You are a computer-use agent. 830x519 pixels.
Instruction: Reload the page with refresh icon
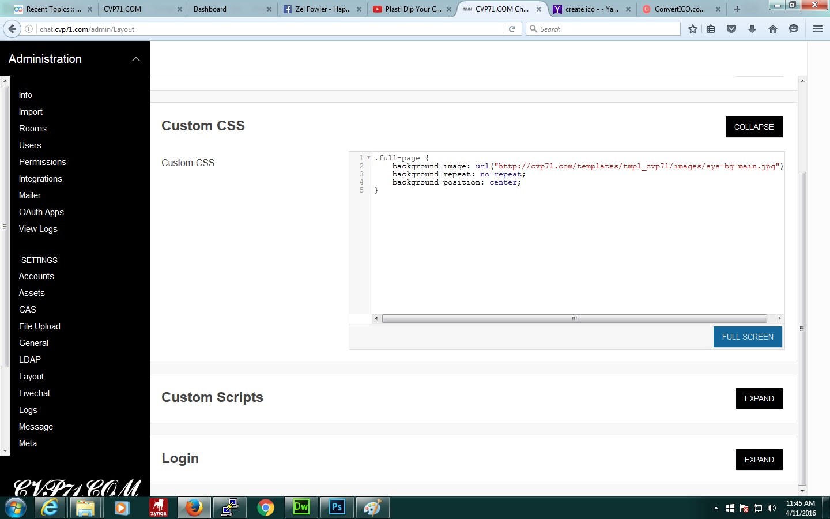click(512, 29)
